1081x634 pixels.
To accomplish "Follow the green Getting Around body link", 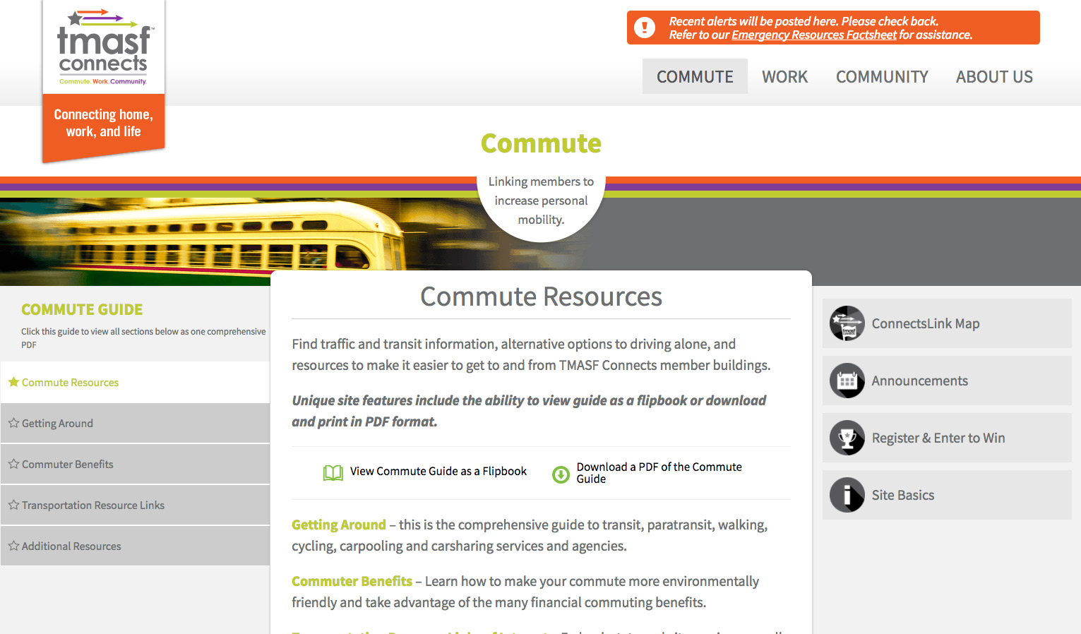I will [x=339, y=525].
